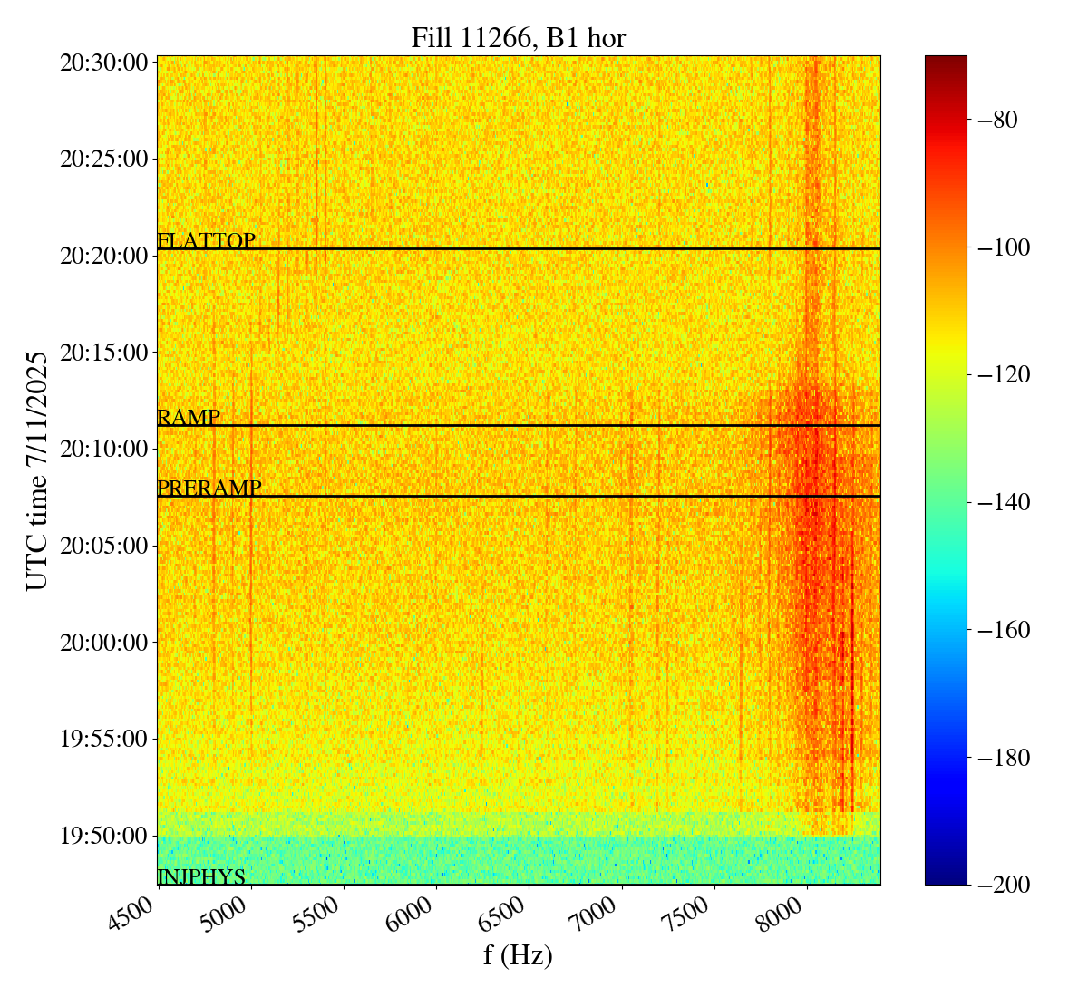The image size is (1088, 997).
Task: Click the plot title "Fill 11266, B1 hor"
Action: (518, 38)
